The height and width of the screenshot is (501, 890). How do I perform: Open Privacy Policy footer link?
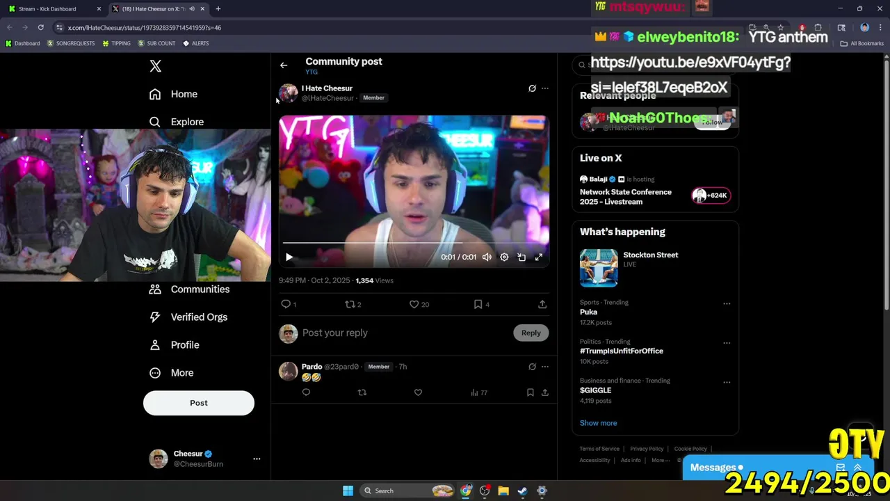647,449
